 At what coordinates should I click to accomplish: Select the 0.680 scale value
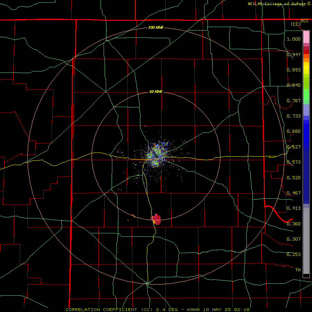click(294, 131)
